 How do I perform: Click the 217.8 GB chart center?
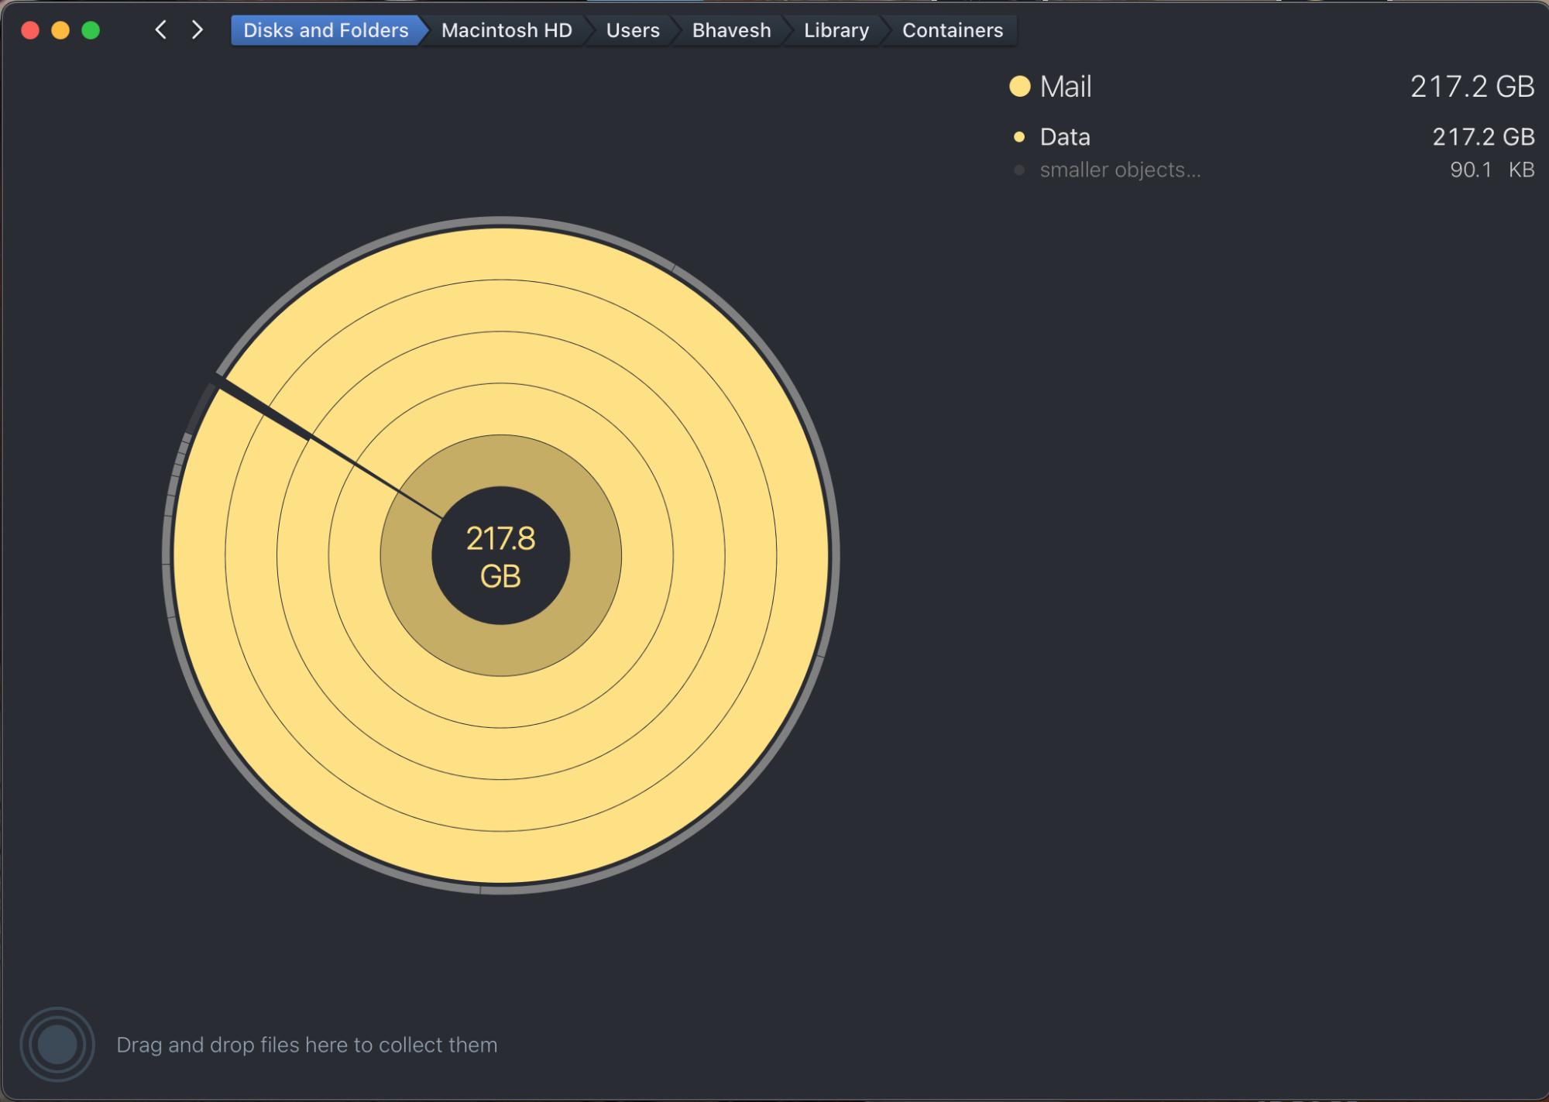pos(500,556)
